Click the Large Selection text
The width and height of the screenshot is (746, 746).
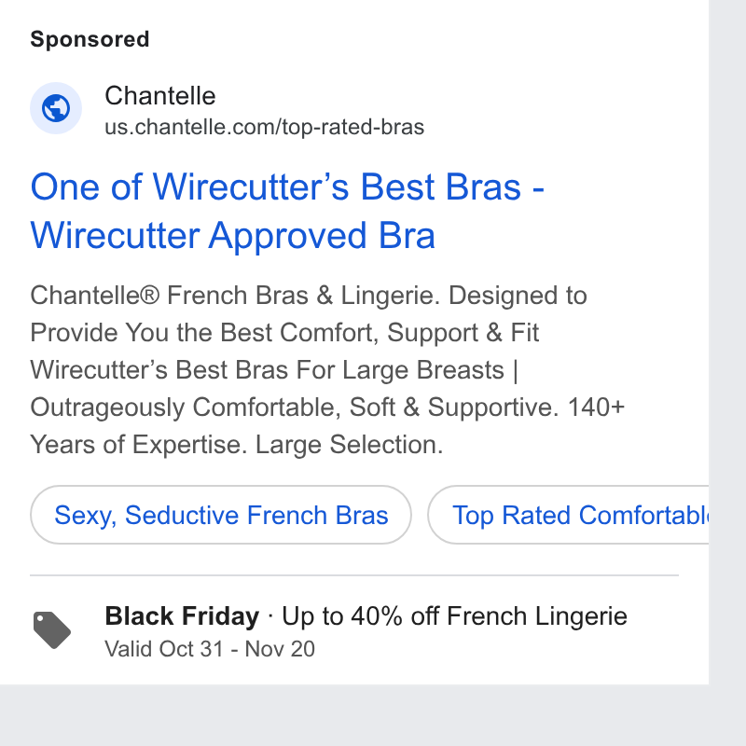click(349, 445)
